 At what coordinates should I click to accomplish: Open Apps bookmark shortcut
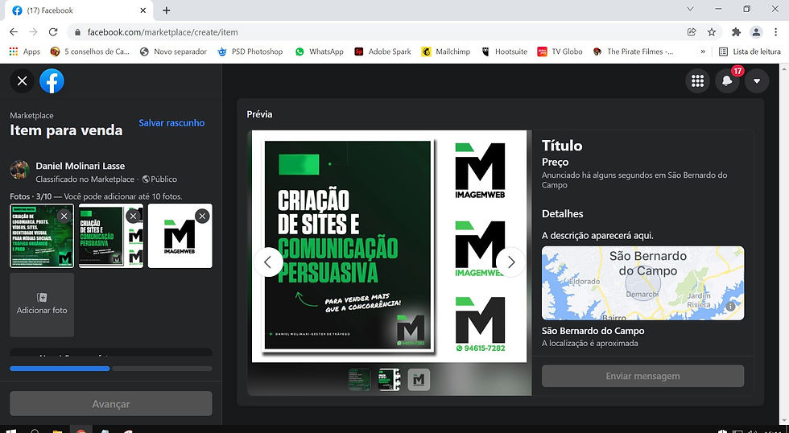tap(25, 52)
